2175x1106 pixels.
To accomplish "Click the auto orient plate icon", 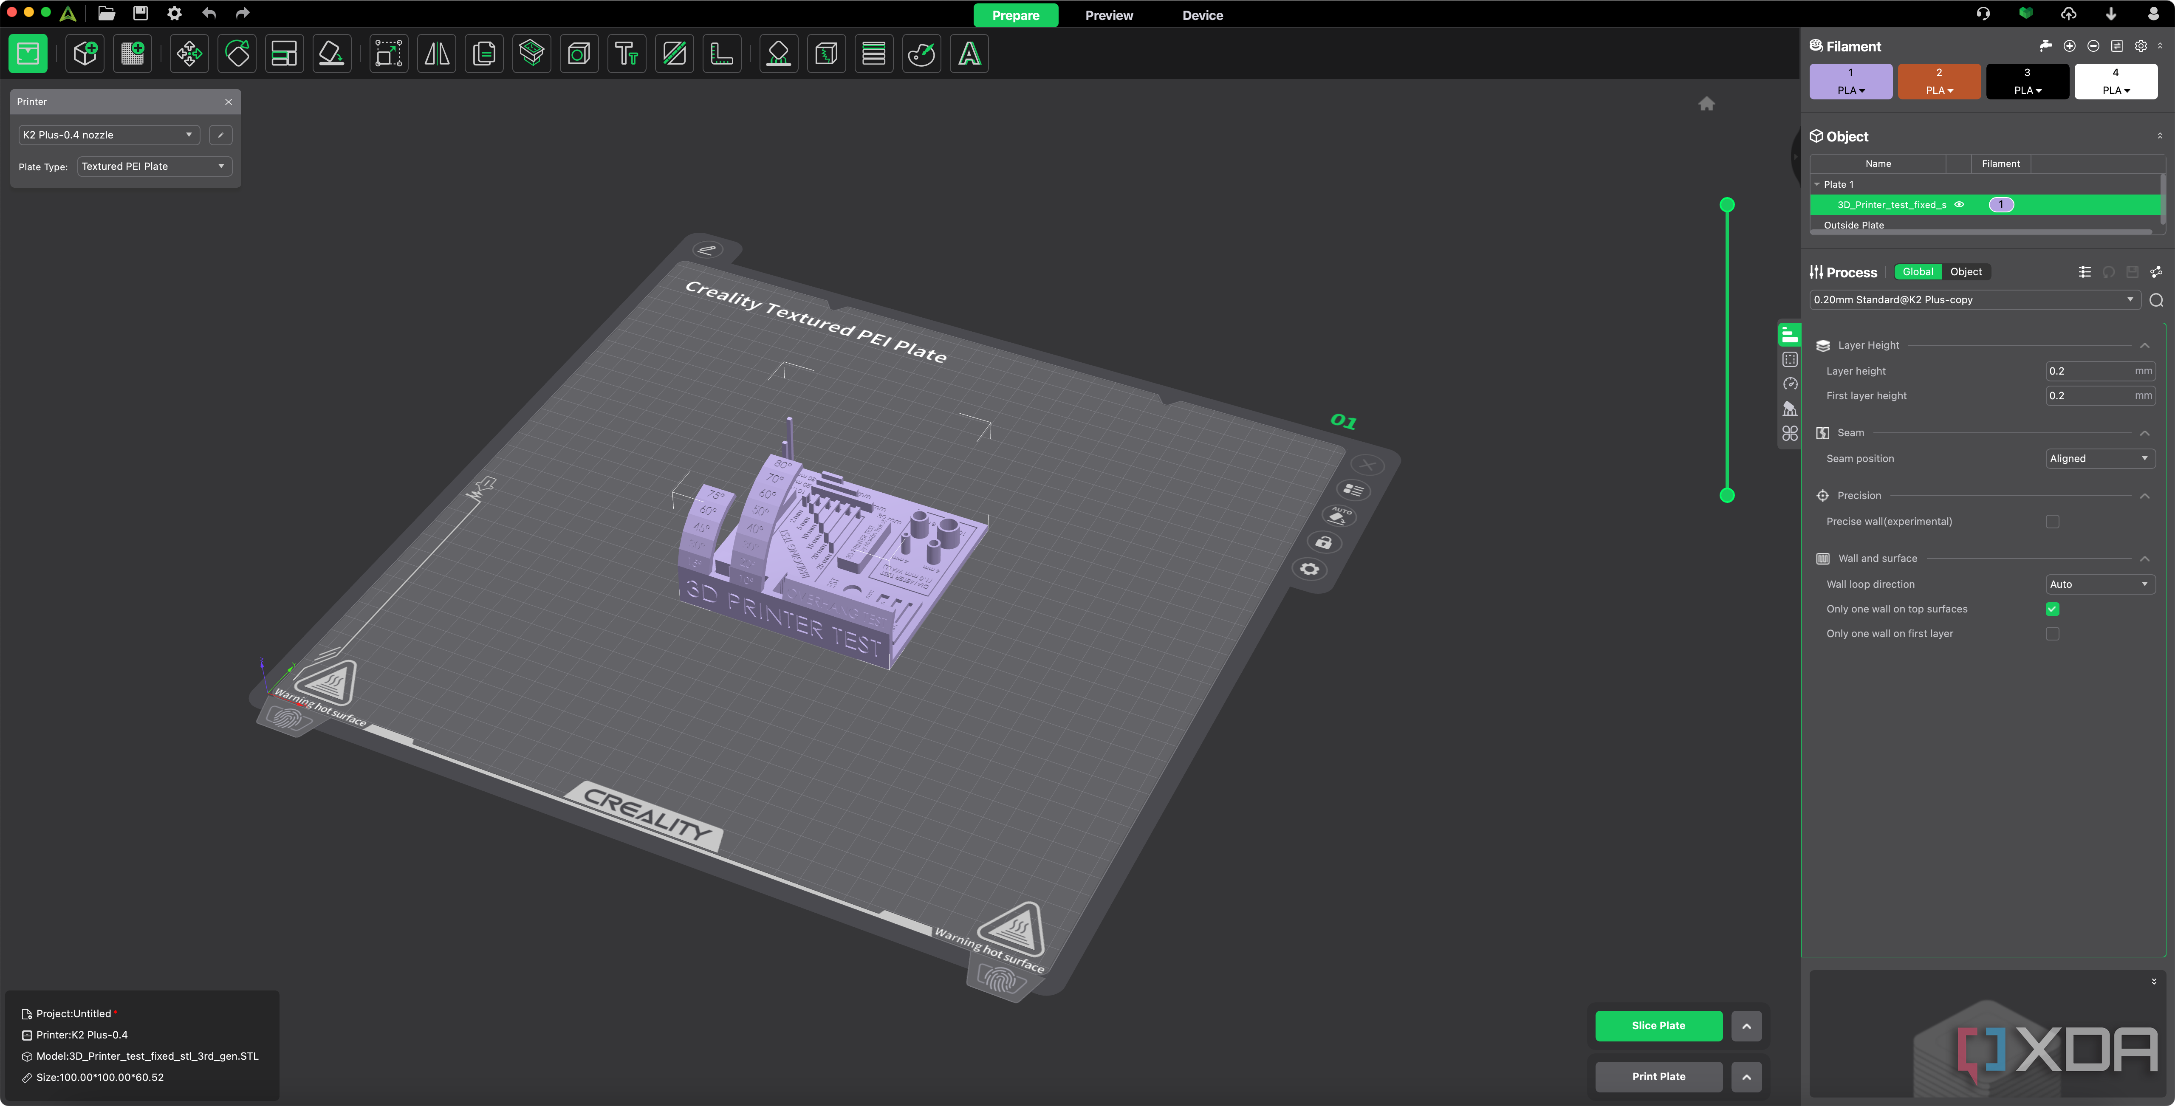I will [x=1339, y=515].
